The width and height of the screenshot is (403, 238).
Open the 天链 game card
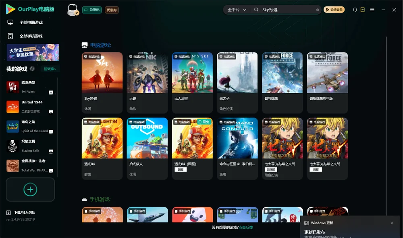pyautogui.click(x=147, y=82)
